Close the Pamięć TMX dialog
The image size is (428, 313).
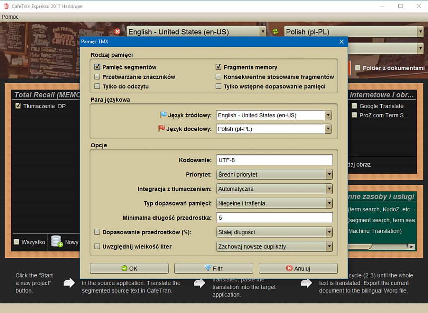point(341,41)
